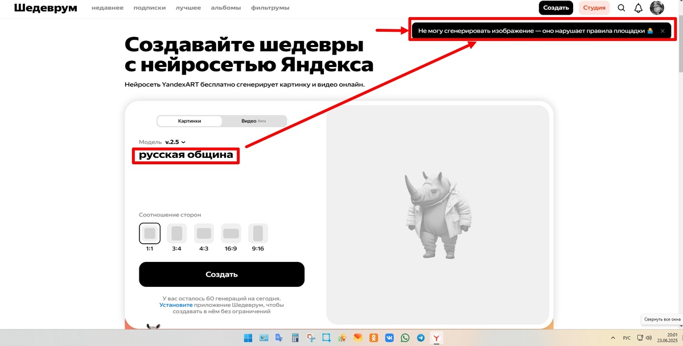Open the translator app in taskbar

pos(279,337)
